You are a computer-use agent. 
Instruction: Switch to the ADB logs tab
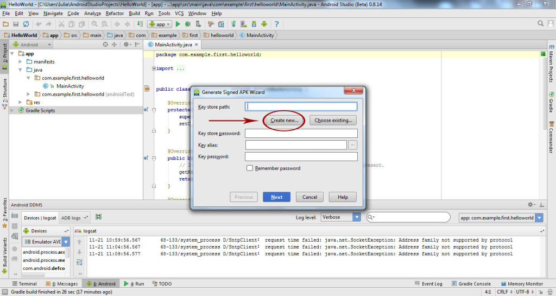pyautogui.click(x=74, y=218)
